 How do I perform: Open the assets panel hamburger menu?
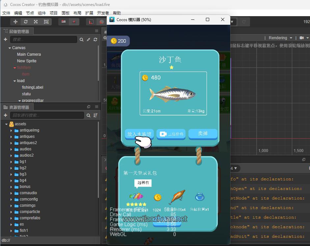pos(97,107)
